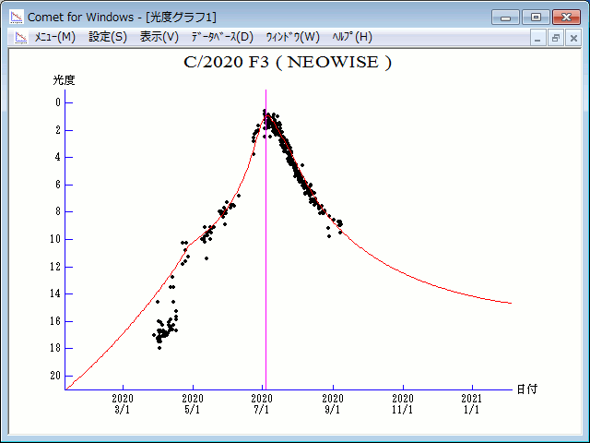590x443 pixels.
Task: Open the メニュー(M) menu
Action: pos(54,37)
